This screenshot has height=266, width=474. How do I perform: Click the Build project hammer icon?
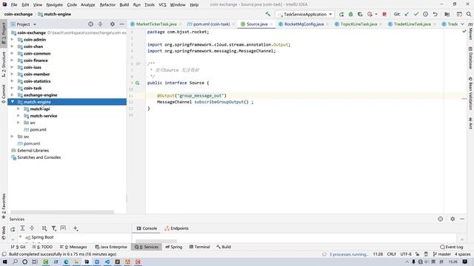point(267,14)
